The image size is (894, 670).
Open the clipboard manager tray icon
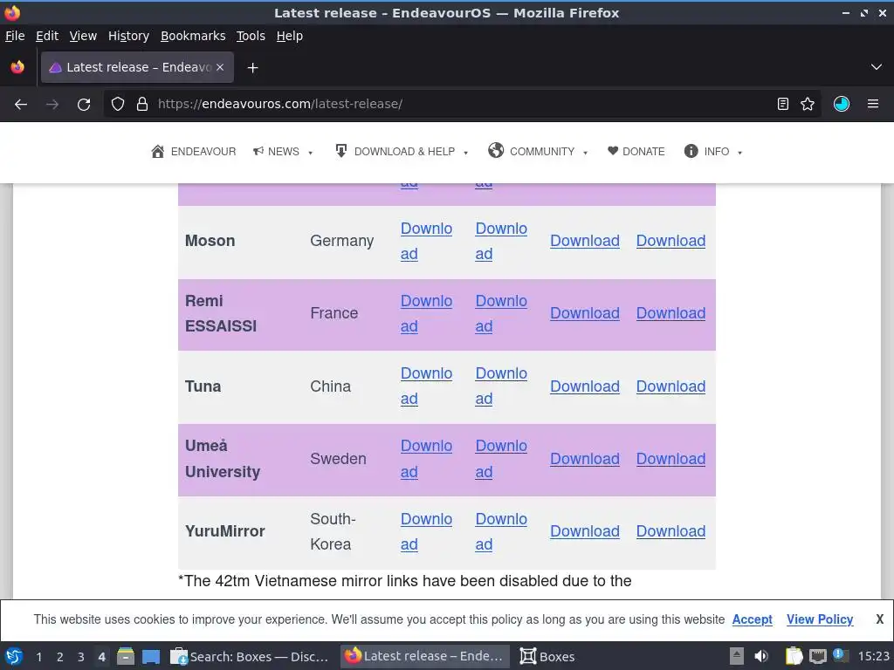[793, 656]
